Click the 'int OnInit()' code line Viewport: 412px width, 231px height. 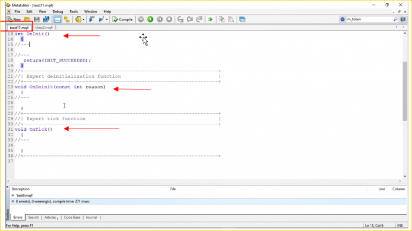click(32, 34)
